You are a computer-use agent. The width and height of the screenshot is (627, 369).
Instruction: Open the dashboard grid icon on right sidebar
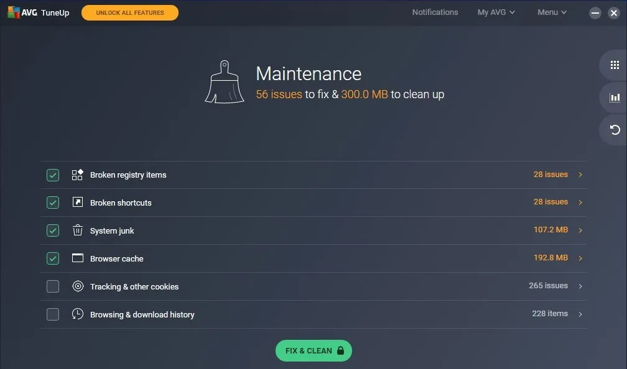coord(614,65)
